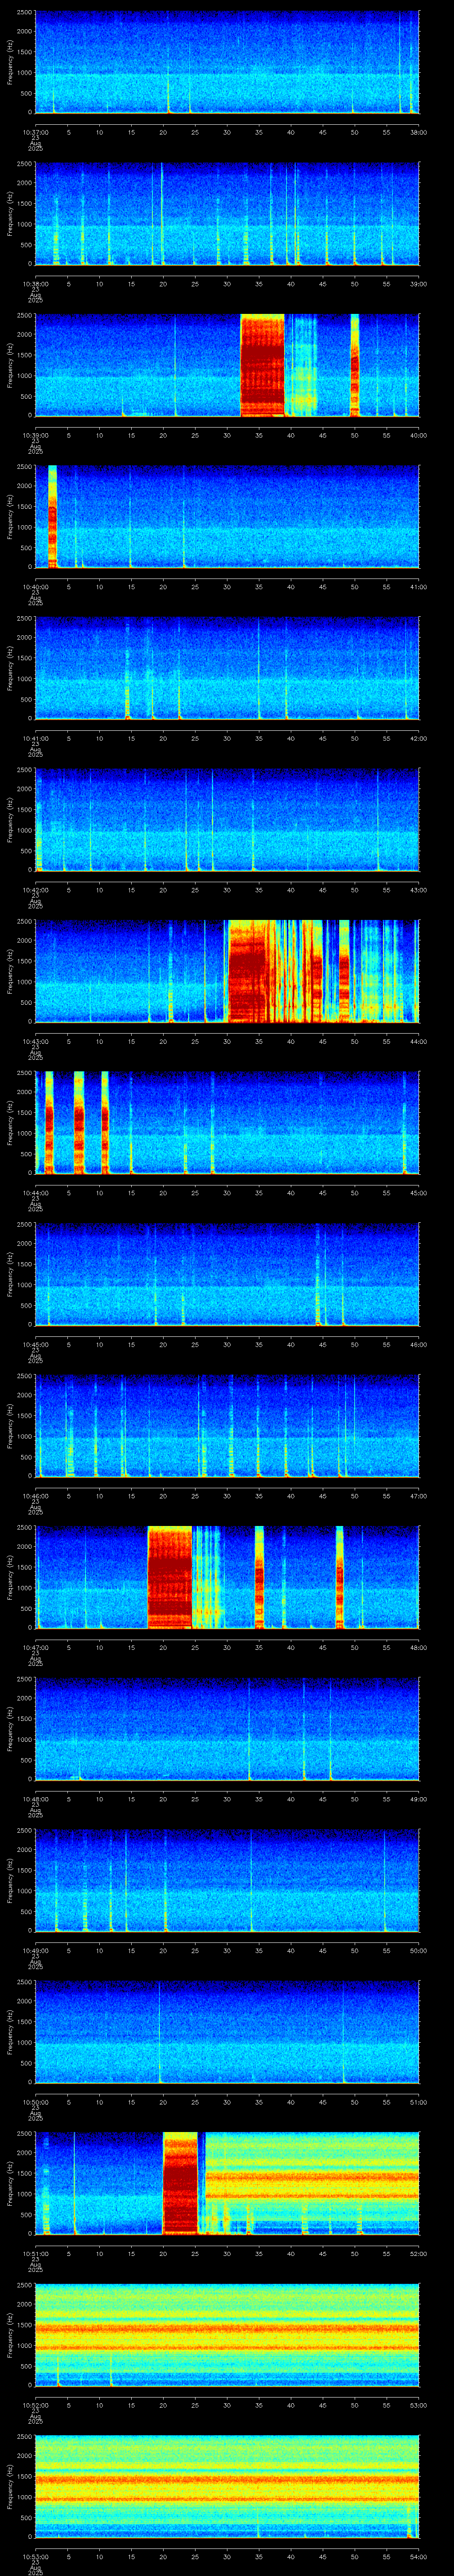
Task: Click the 10:43:00 start time label
Action: (35, 1041)
